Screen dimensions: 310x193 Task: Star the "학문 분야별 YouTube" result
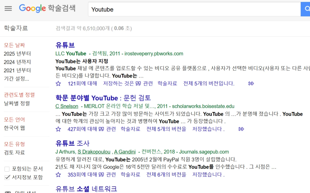(x=58, y=129)
